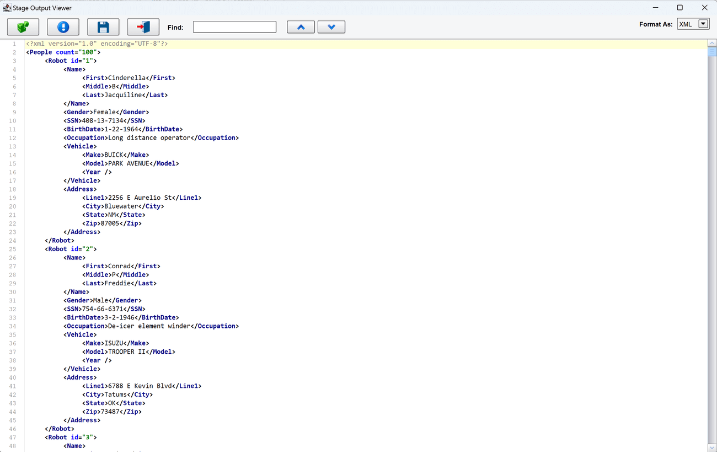
Task: Click the vertical scrollbar down arrow
Action: pyautogui.click(x=712, y=448)
